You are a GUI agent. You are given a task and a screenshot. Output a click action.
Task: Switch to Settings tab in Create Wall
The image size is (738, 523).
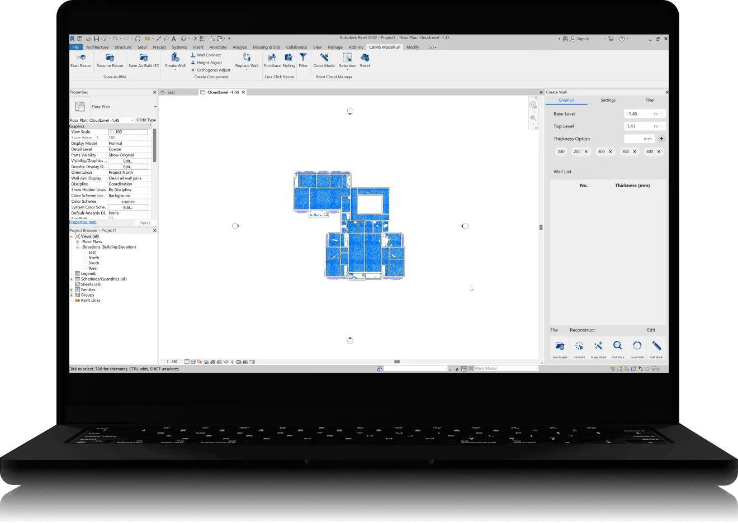point(608,101)
